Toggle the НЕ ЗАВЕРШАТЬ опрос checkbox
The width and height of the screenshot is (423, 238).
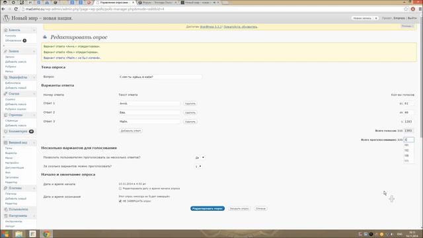tap(120, 201)
